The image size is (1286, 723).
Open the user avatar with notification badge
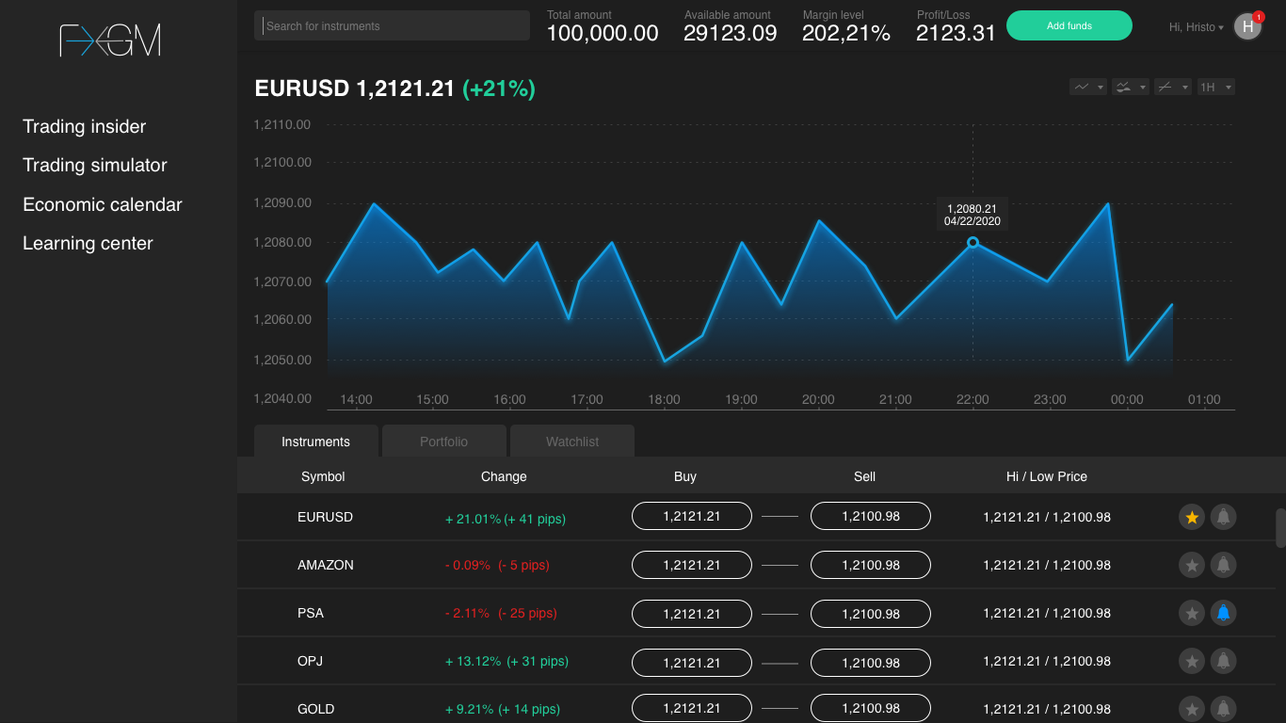click(1248, 26)
